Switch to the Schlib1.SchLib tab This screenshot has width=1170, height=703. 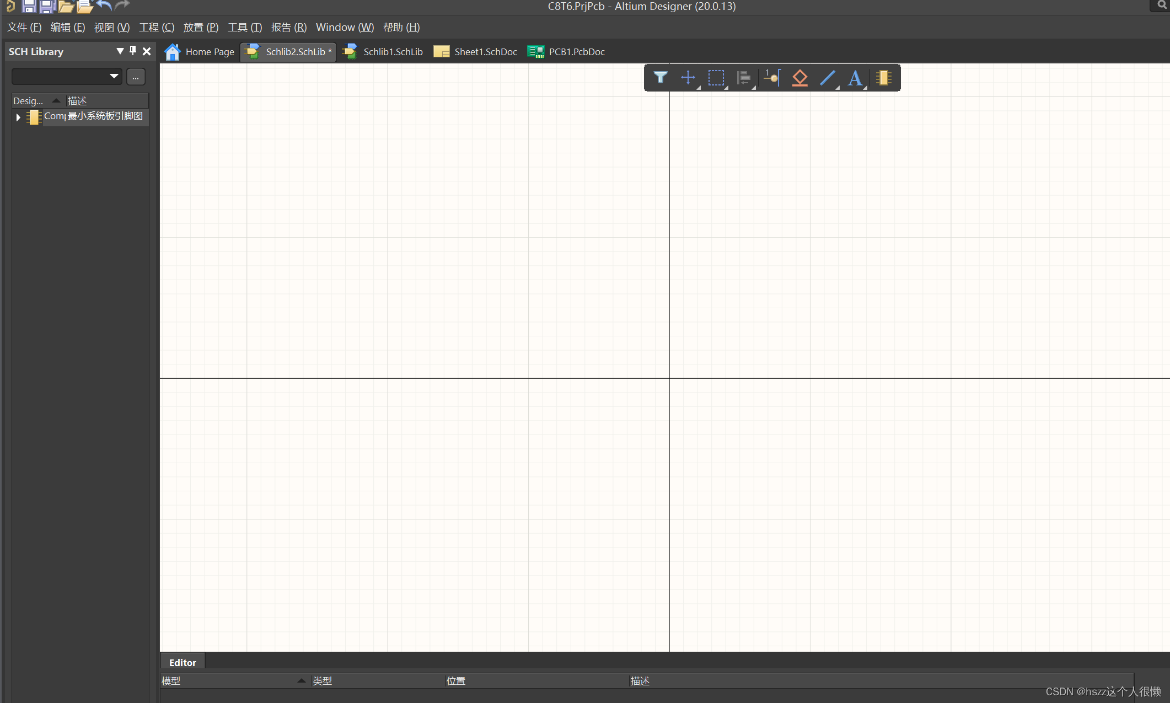click(x=383, y=51)
